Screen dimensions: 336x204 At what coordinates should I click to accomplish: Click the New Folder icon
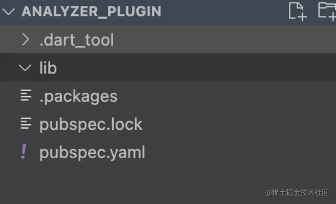[327, 11]
